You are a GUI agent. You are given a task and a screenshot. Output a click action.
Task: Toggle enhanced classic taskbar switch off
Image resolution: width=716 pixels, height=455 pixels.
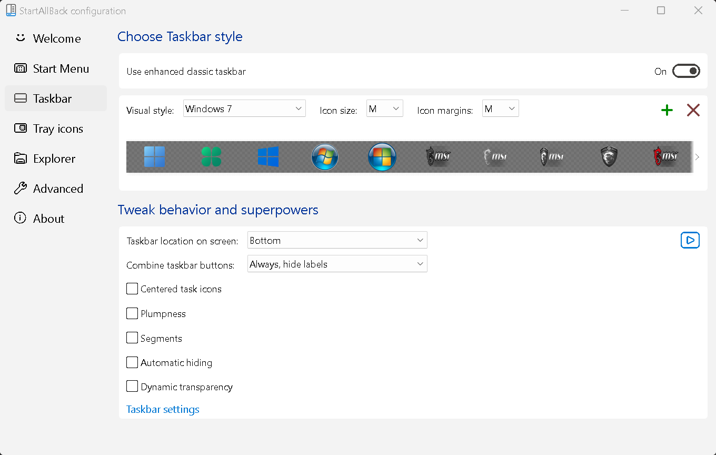(x=687, y=71)
